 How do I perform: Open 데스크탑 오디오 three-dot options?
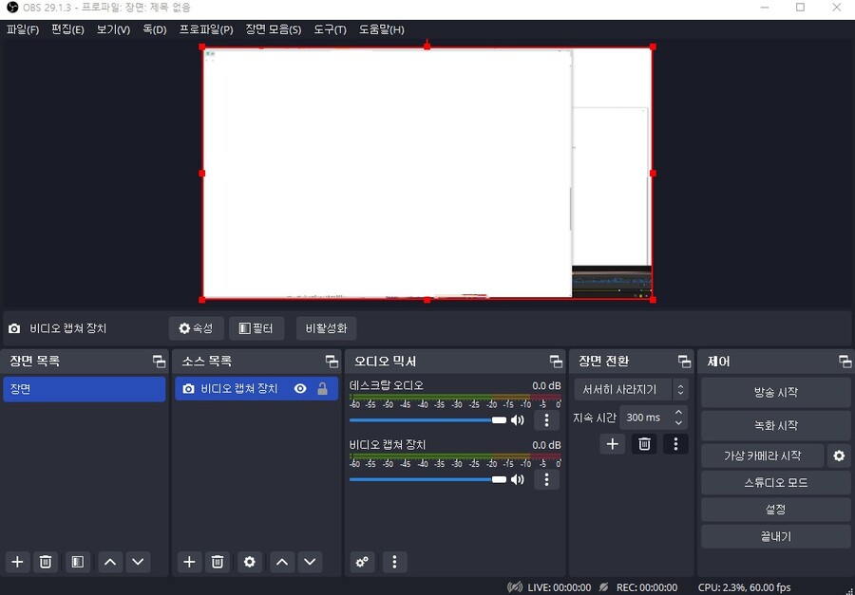(x=546, y=420)
